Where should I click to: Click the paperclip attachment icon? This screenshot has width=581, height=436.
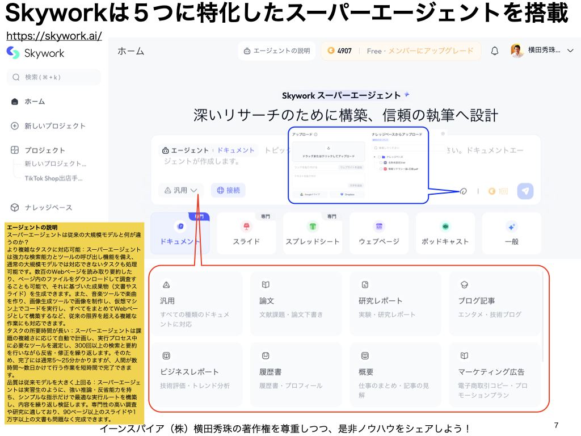pyautogui.click(x=463, y=191)
